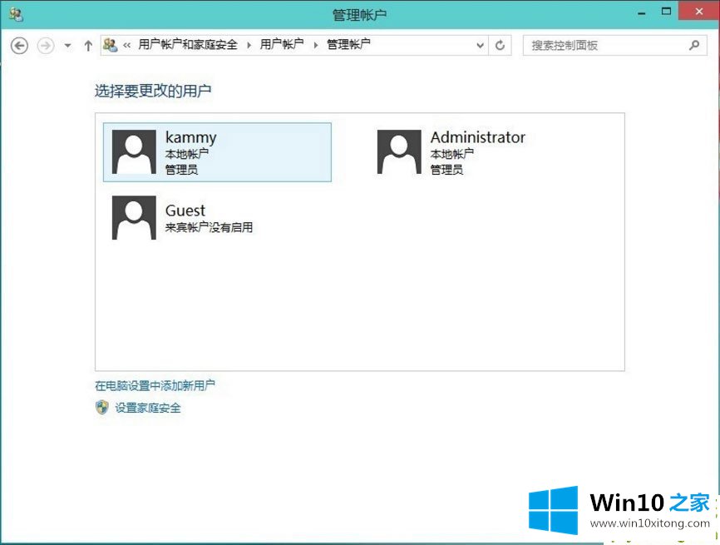Click the search magnifier icon
Image resolution: width=720 pixels, height=545 pixels.
coord(694,45)
